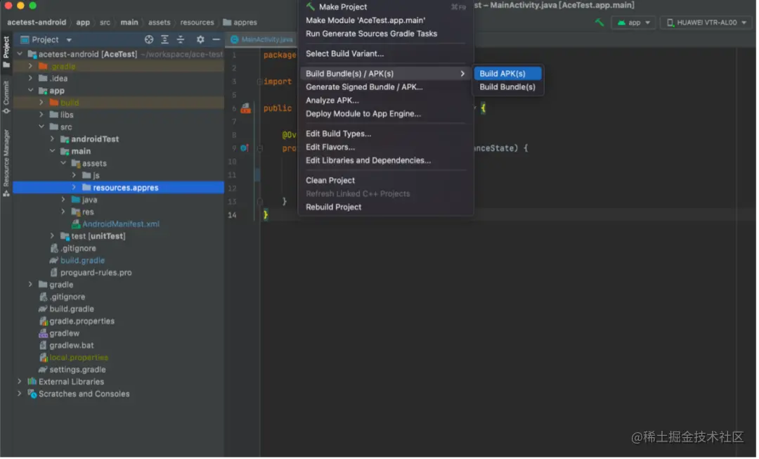Expand the build folder under app
The image size is (759, 459).
pos(41,103)
